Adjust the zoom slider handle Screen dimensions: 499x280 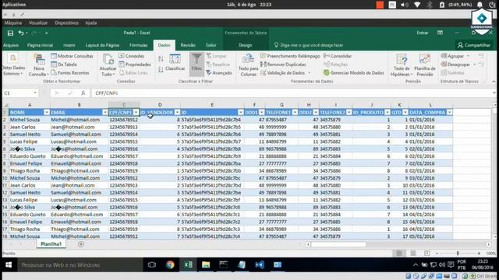tap(458, 254)
